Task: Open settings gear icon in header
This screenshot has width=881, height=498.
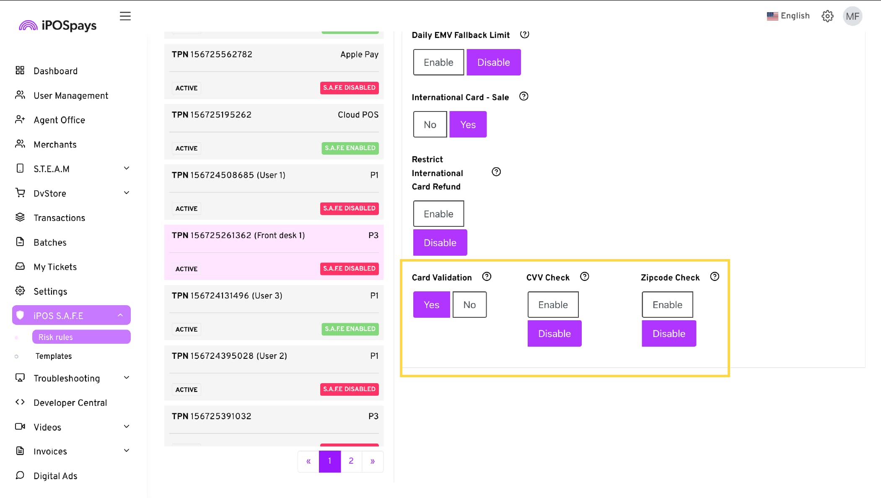Action: point(827,16)
